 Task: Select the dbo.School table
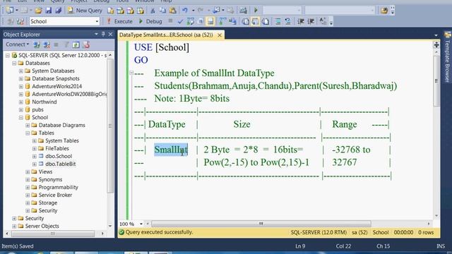tap(59, 157)
